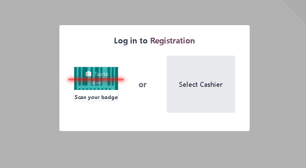
Task: Click the word "Scan" in the badge caption
Action: (x=80, y=97)
